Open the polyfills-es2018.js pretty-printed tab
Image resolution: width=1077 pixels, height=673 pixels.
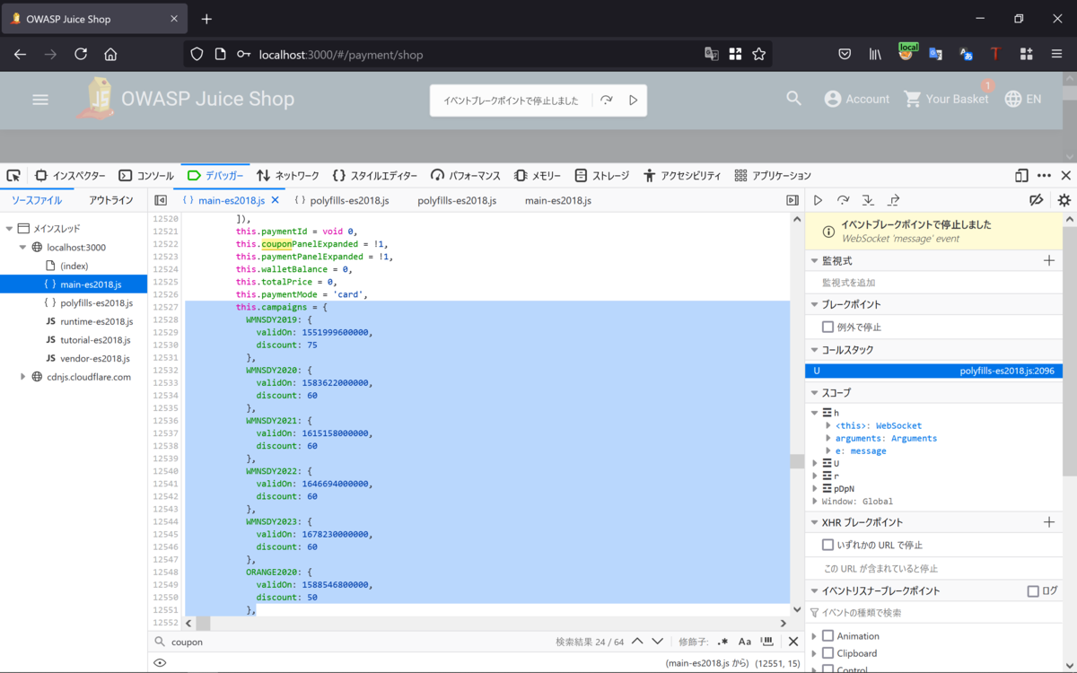(341, 200)
